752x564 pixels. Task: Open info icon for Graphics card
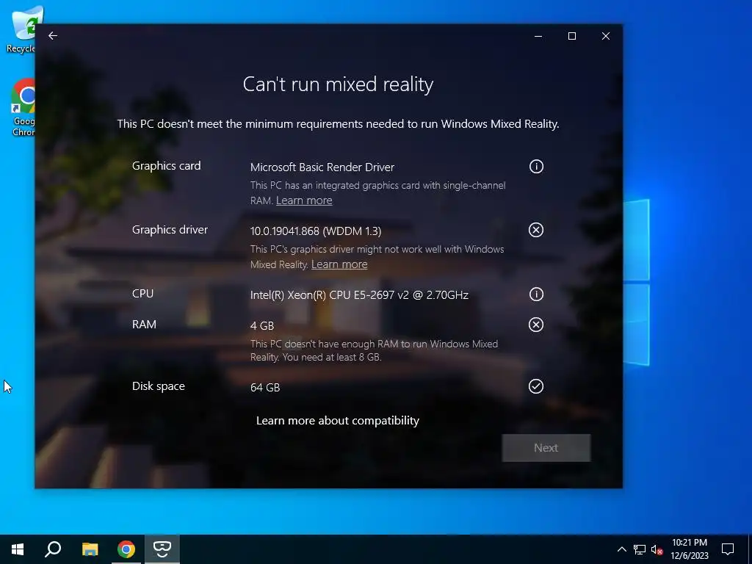pos(536,167)
